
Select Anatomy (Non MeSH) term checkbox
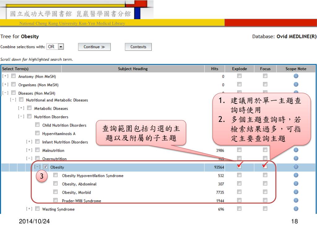[x=13, y=76]
